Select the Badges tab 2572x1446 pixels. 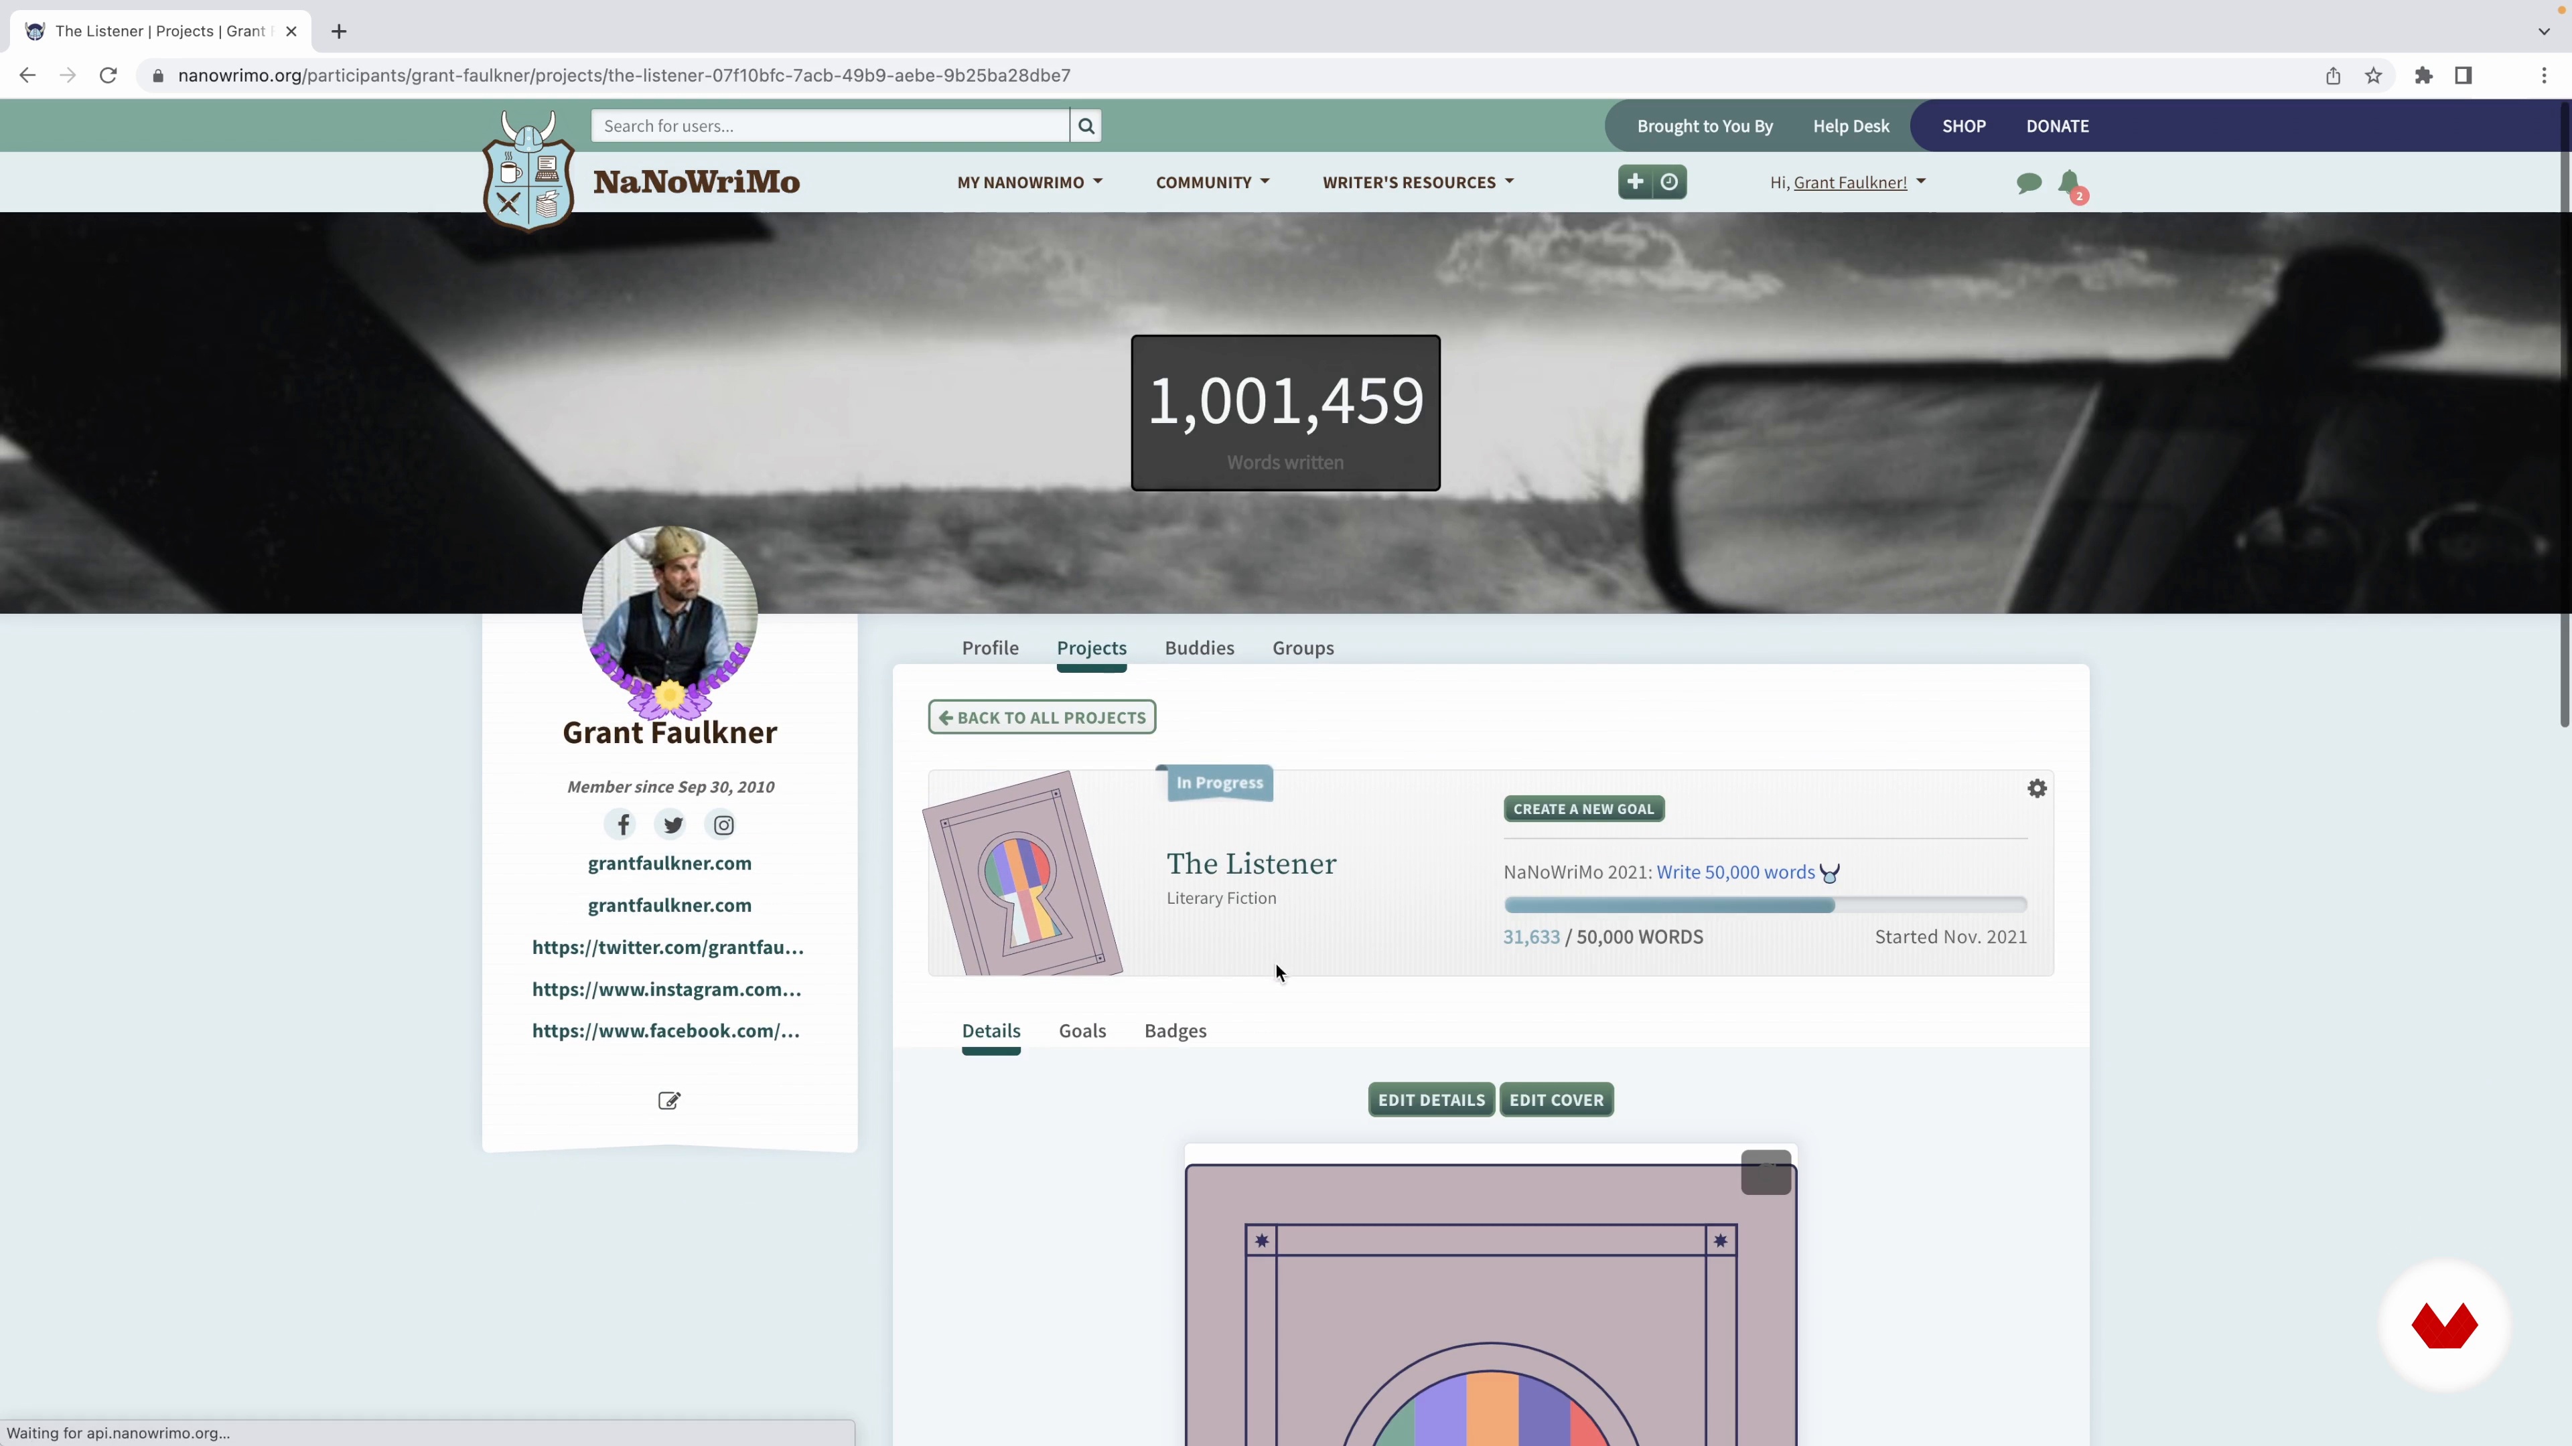(x=1175, y=1031)
